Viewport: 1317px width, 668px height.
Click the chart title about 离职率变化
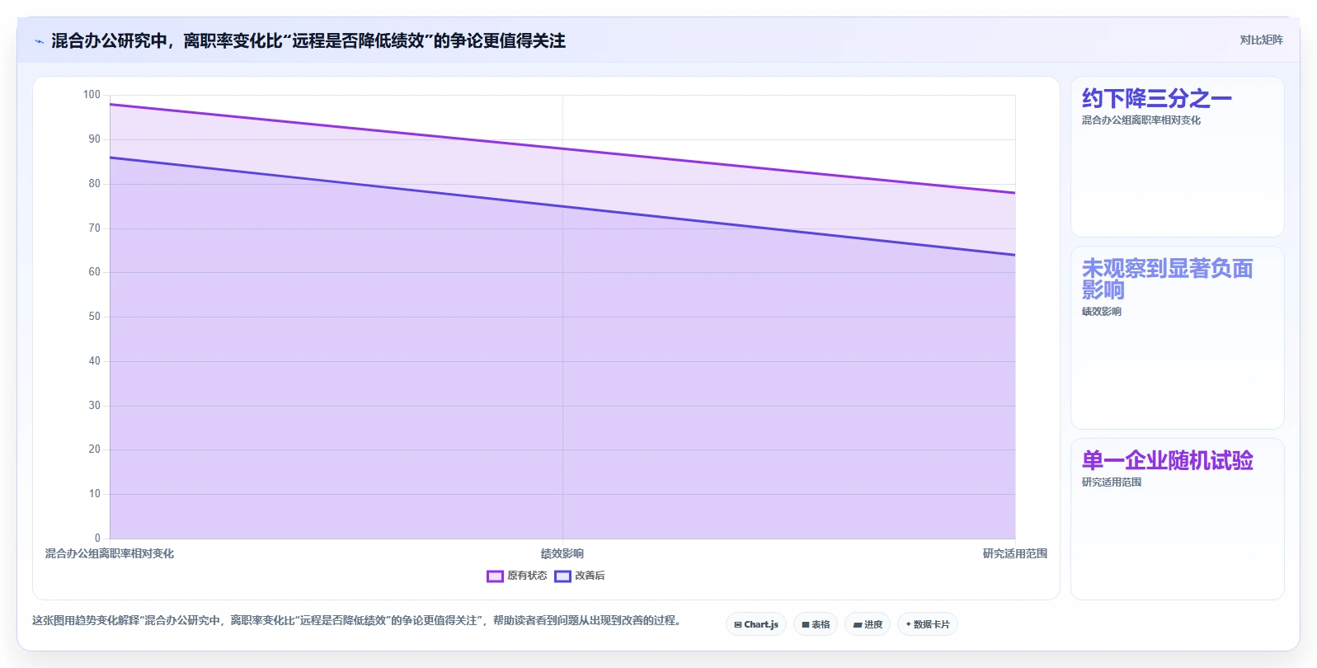point(308,40)
